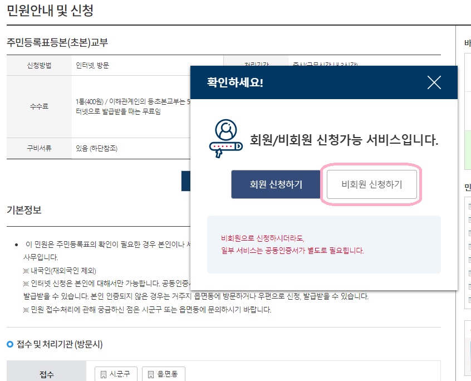Click the 회원/비회원 신청가능 서비스입니다 message
The image size is (471, 381).
344,140
